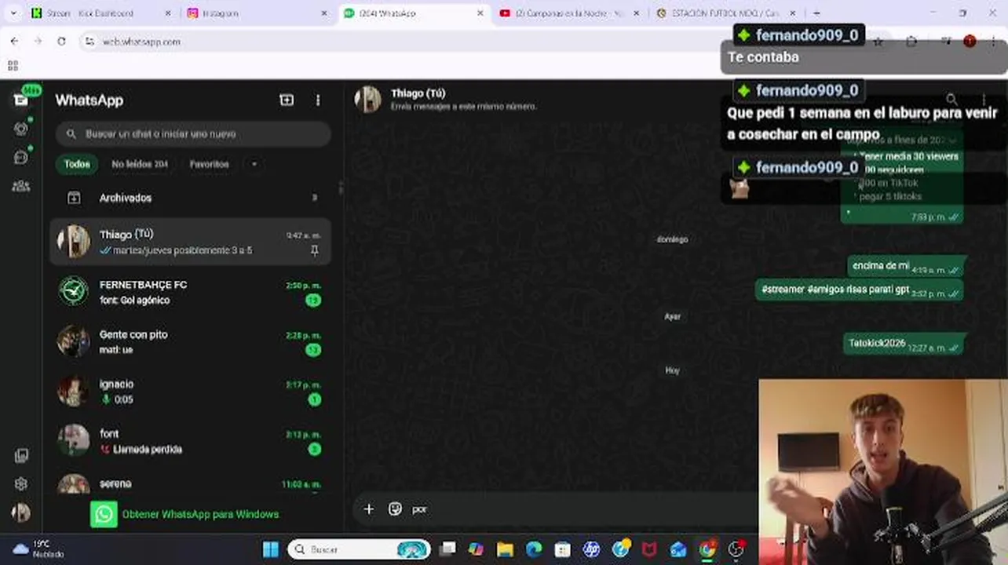Viewport: 1008px width, 565px height.
Task: Open Thiago (Tú) profile picture in header
Action: click(367, 100)
